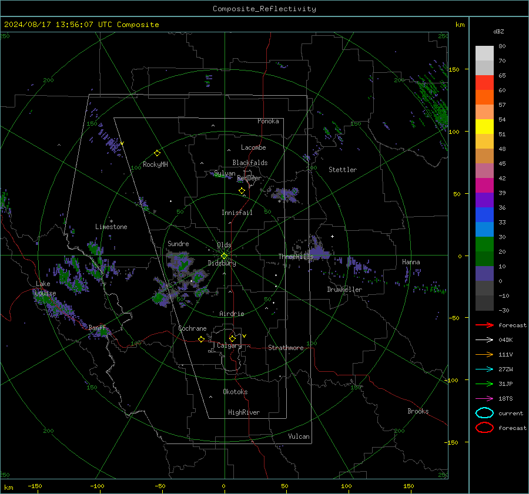Viewport: 529px width, 494px height.
Task: Select the purple 36-39 dBZ swatch
Action: click(484, 200)
